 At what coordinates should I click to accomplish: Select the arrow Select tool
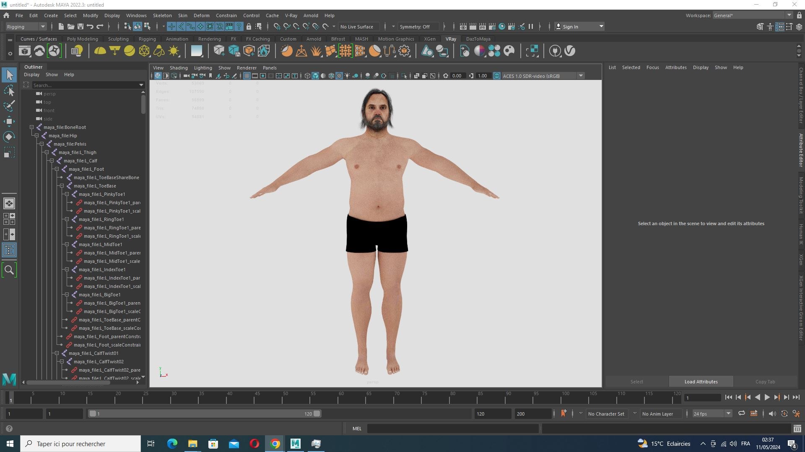(9, 75)
